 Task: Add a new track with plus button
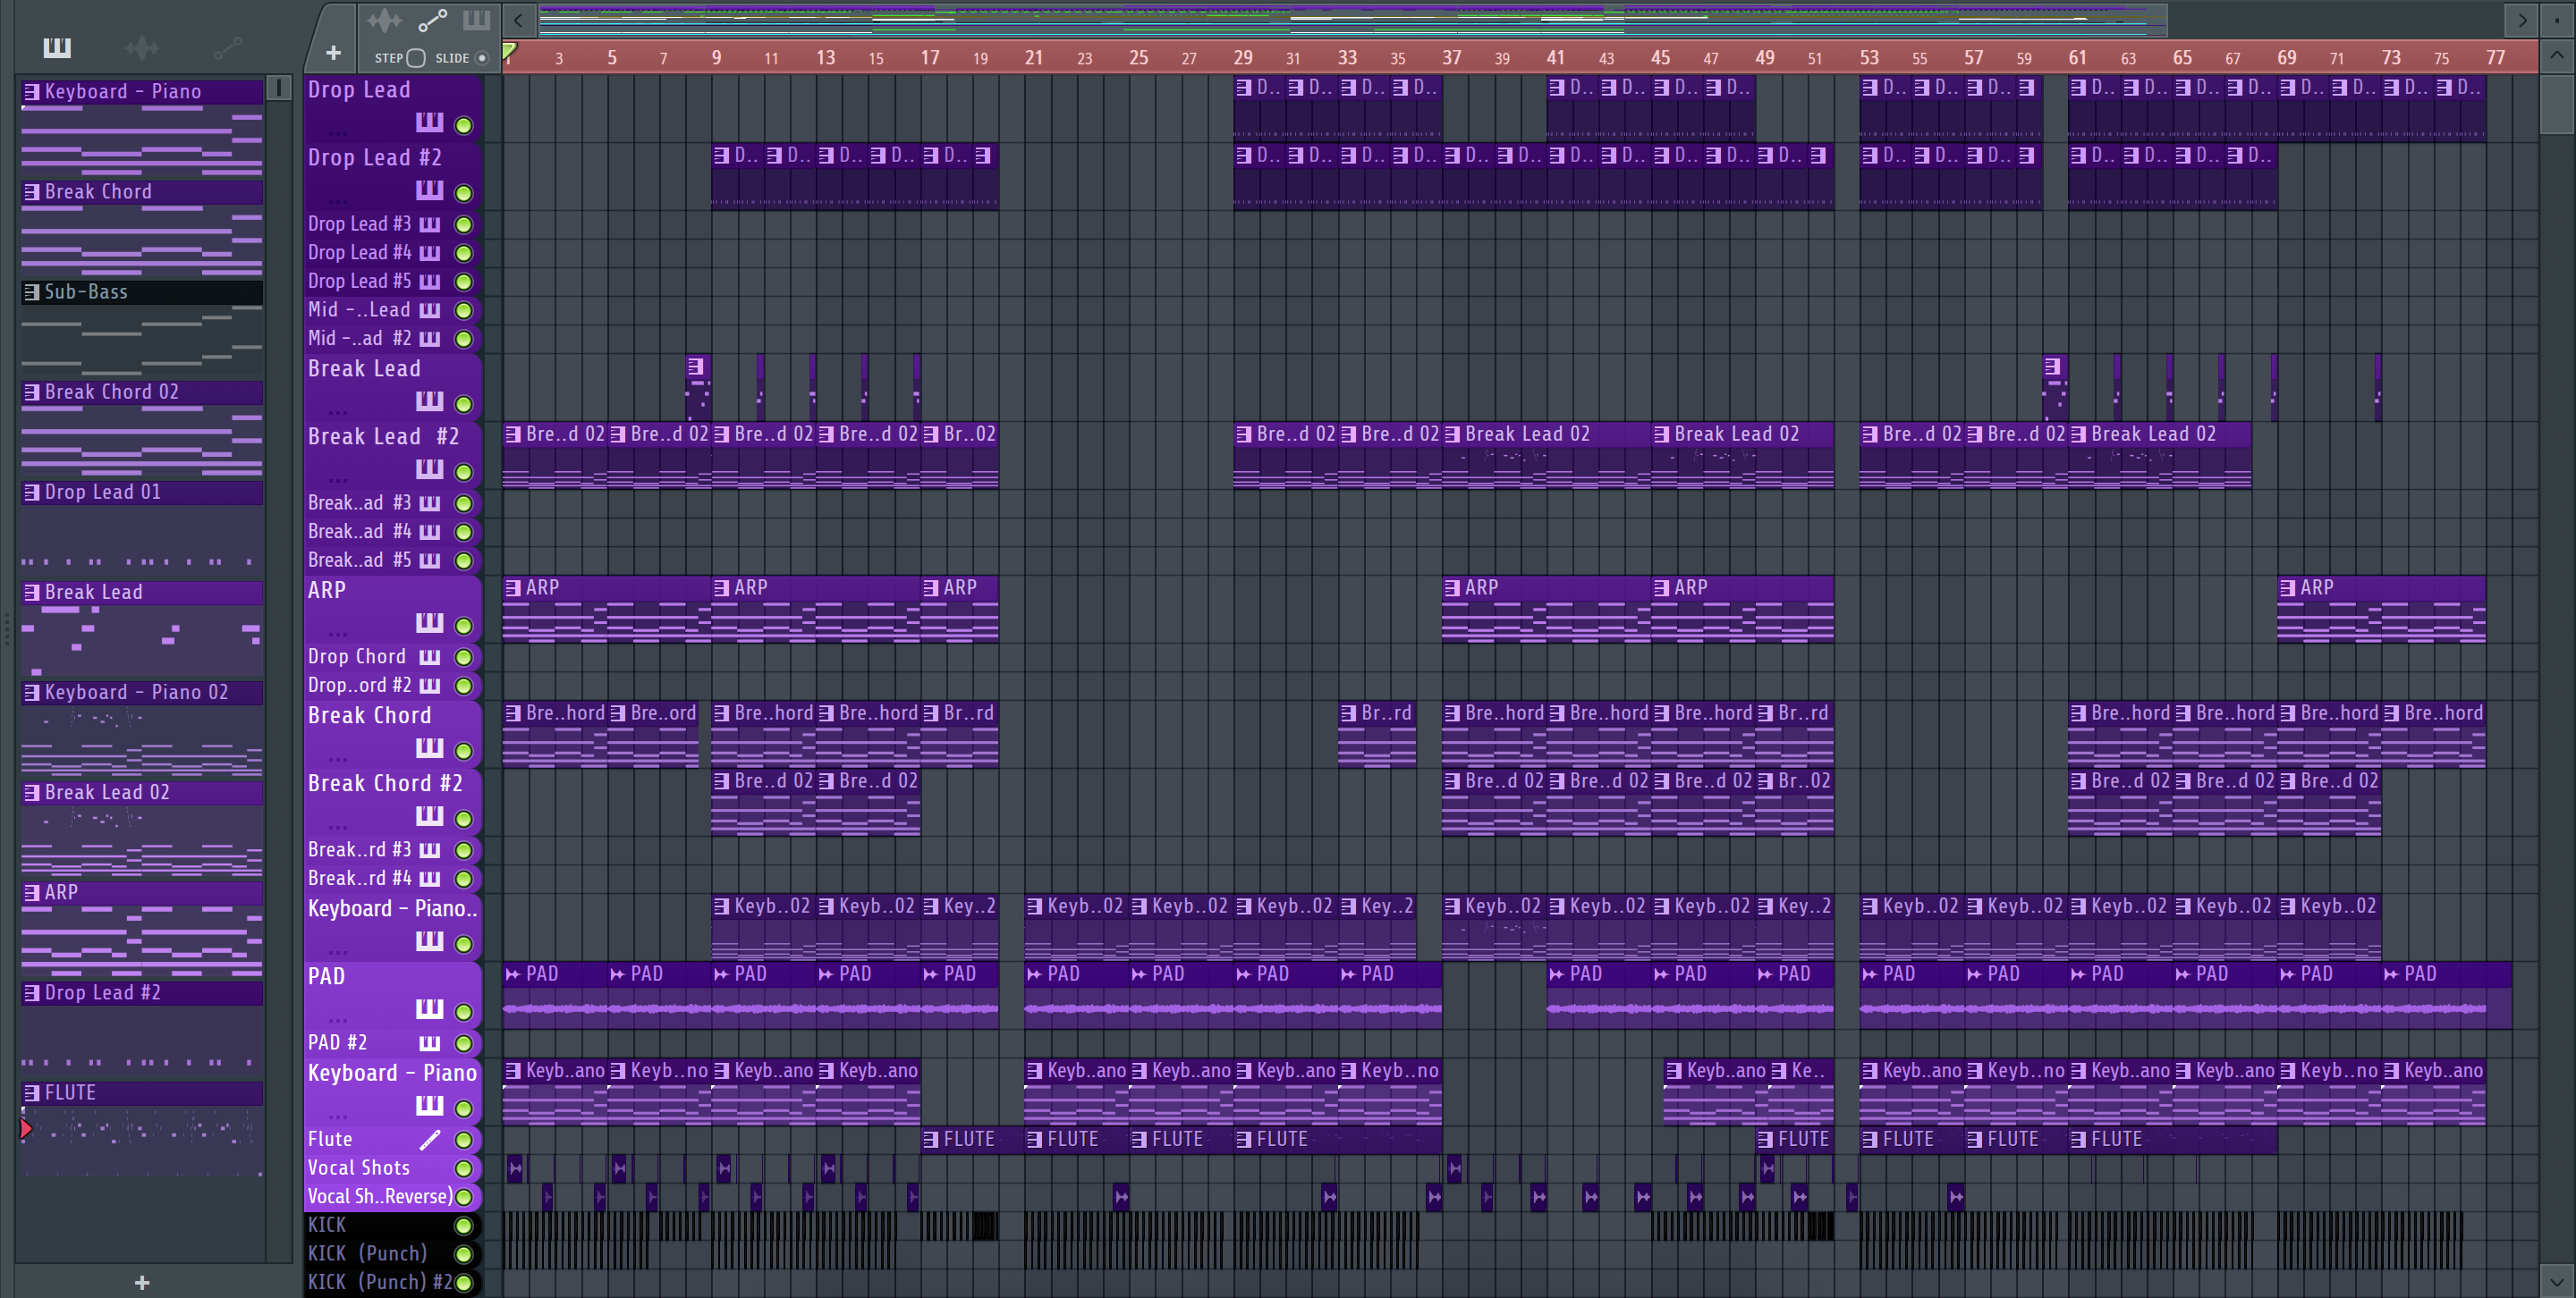333,52
